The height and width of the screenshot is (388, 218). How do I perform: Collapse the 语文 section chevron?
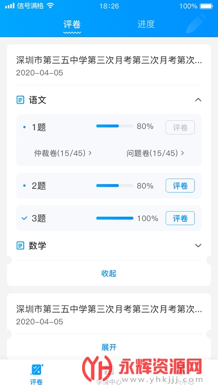(198, 100)
